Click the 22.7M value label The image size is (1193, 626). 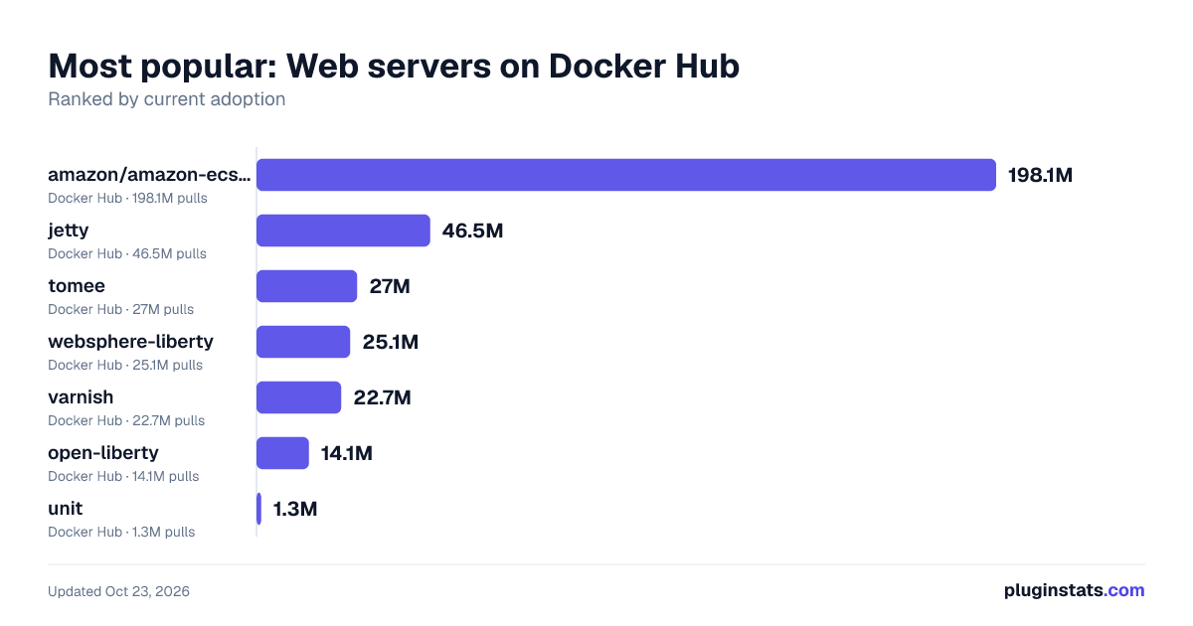(x=383, y=398)
